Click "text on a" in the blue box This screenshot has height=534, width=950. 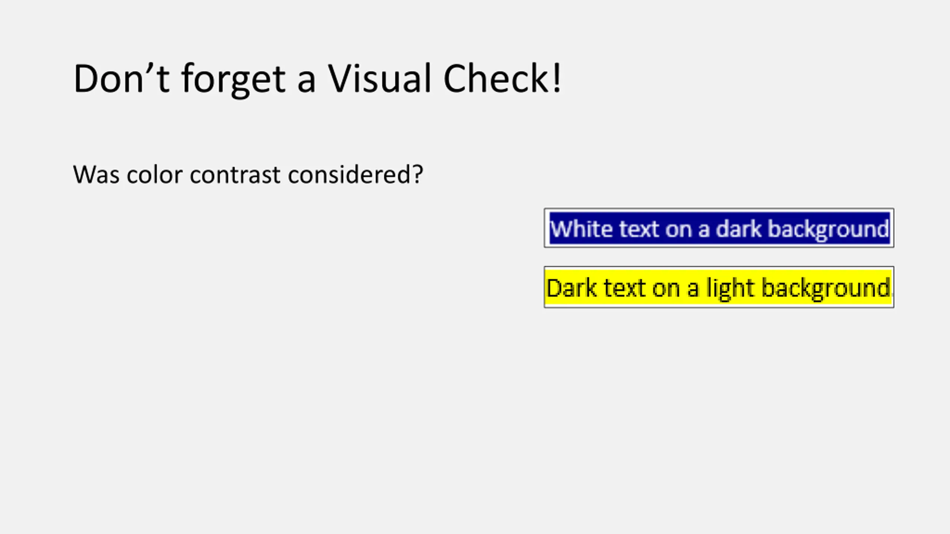point(664,229)
